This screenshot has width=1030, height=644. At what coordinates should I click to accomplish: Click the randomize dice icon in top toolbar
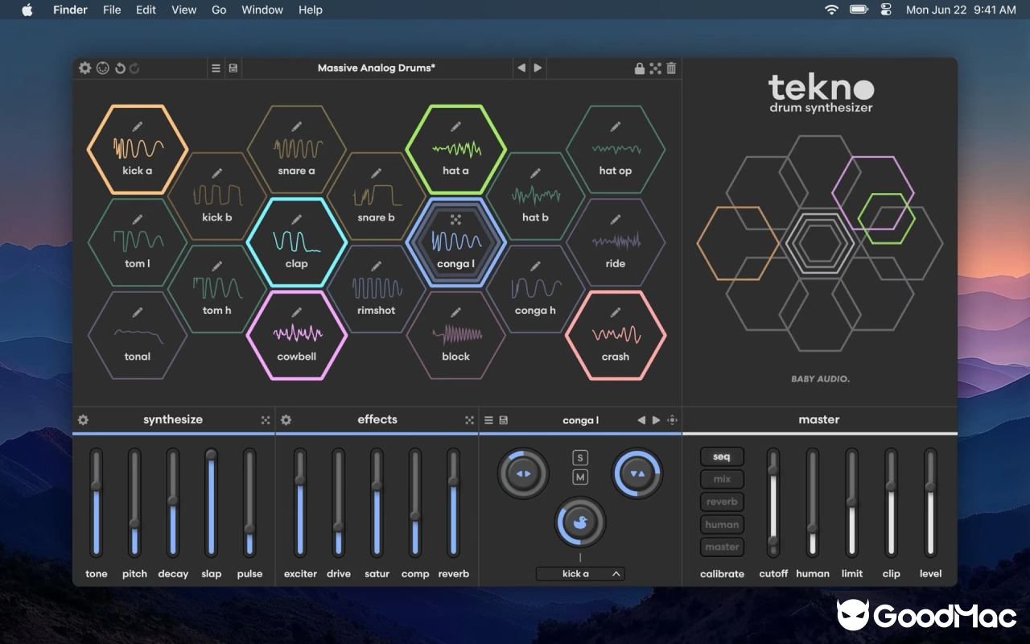click(x=655, y=68)
